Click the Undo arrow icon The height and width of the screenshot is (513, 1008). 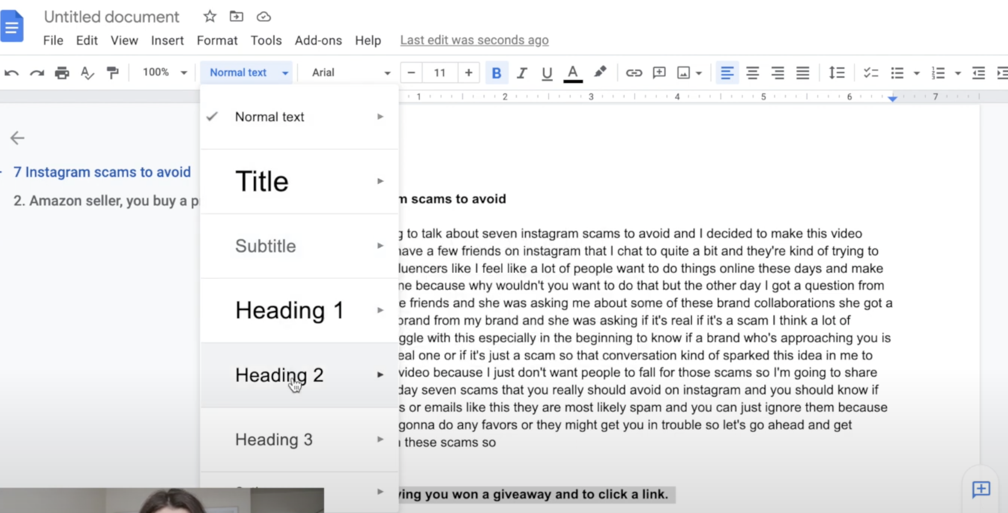click(x=12, y=73)
